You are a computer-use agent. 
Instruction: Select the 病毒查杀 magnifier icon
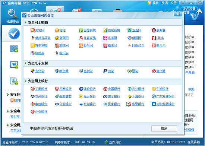(12, 13)
